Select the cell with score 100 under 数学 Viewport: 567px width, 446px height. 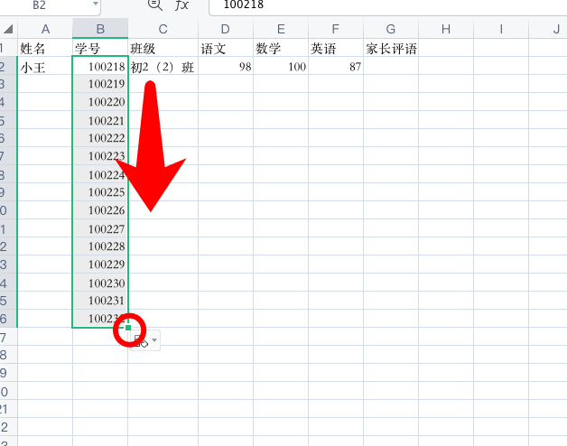pyautogui.click(x=281, y=66)
